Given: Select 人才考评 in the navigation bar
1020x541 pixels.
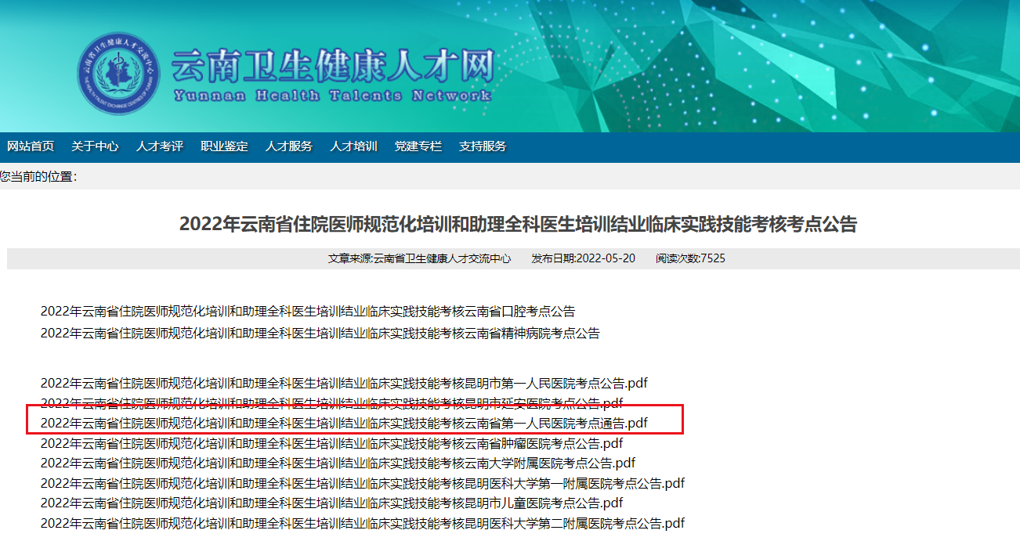Looking at the screenshot, I should click(160, 146).
